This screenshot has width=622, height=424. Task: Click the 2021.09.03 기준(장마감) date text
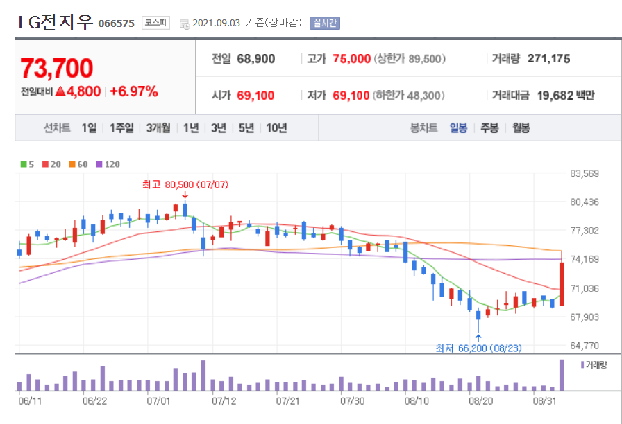(x=247, y=23)
